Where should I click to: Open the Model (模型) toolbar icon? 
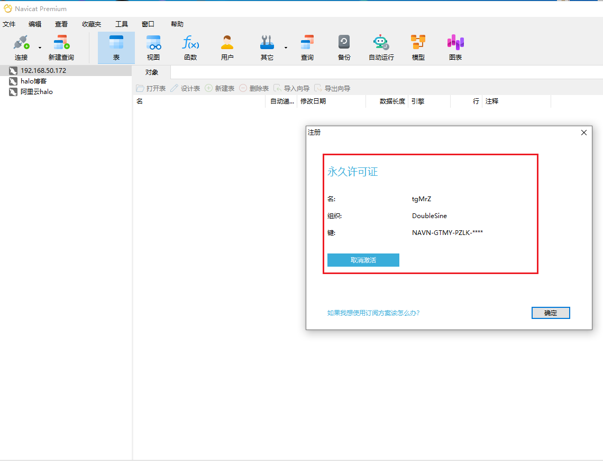pyautogui.click(x=418, y=48)
